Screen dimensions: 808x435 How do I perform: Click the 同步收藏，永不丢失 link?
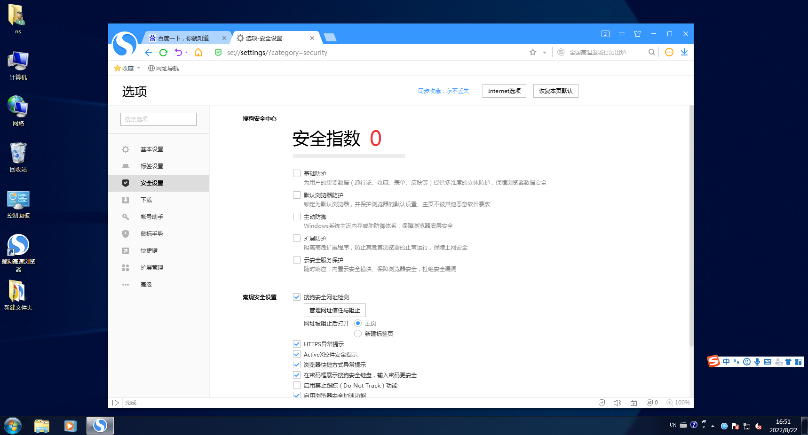[444, 91]
